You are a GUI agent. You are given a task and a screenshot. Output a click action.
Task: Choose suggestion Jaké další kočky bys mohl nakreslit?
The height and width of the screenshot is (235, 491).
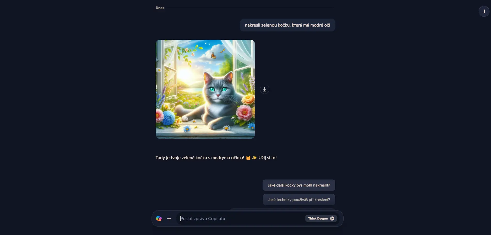pos(299,185)
